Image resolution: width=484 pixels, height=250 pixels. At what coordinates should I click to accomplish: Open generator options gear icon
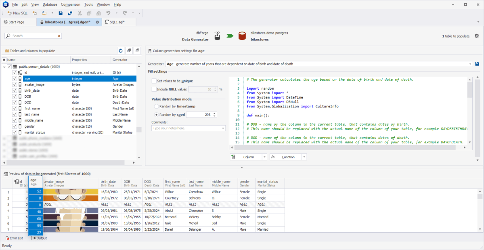tap(477, 36)
